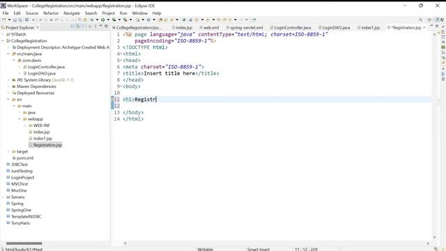Screen dimensions: 446x251
Task: Click Collapse All in Project Explorer
Action: [x=72, y=26]
